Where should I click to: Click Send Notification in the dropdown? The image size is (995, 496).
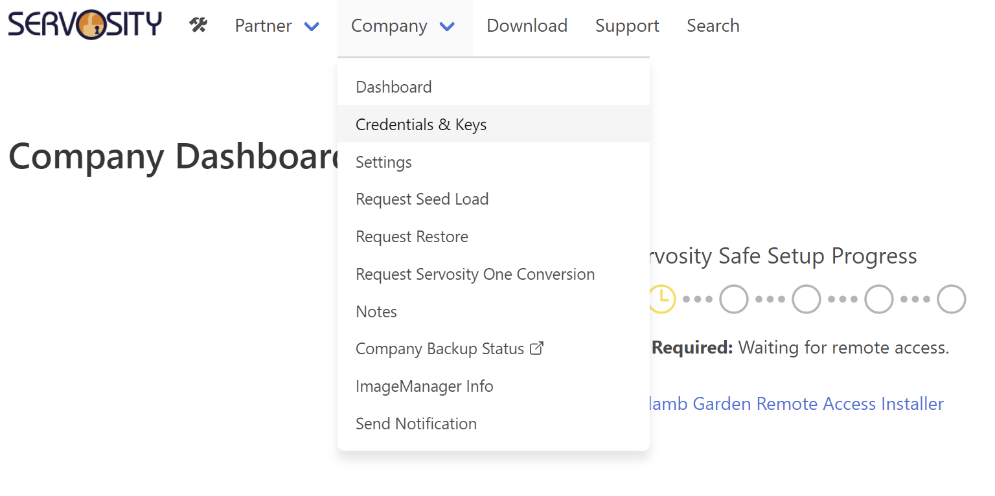pos(417,423)
